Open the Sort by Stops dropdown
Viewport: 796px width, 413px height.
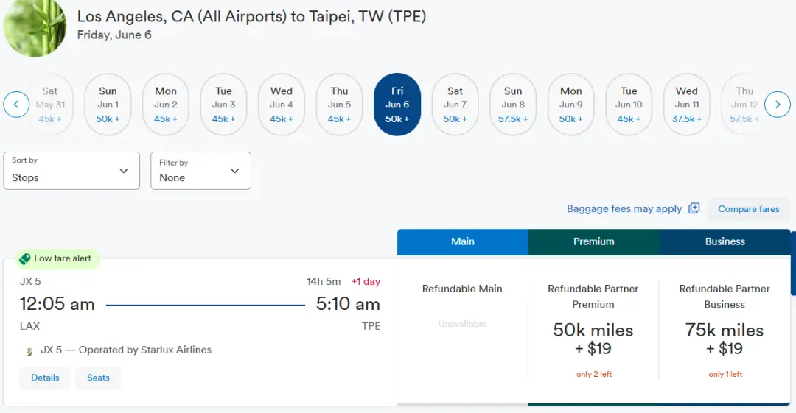click(x=71, y=171)
